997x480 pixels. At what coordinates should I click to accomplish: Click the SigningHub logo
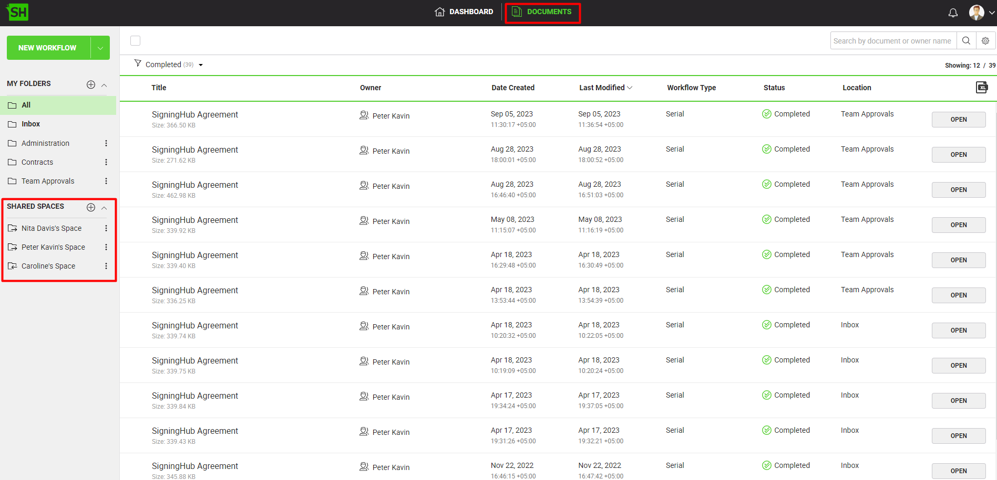(17, 12)
